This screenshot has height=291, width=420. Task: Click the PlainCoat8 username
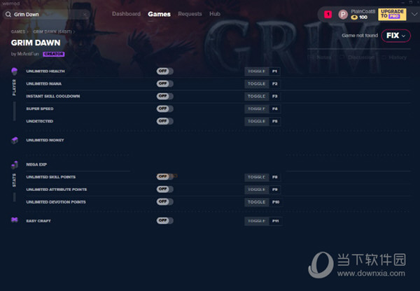(x=363, y=11)
